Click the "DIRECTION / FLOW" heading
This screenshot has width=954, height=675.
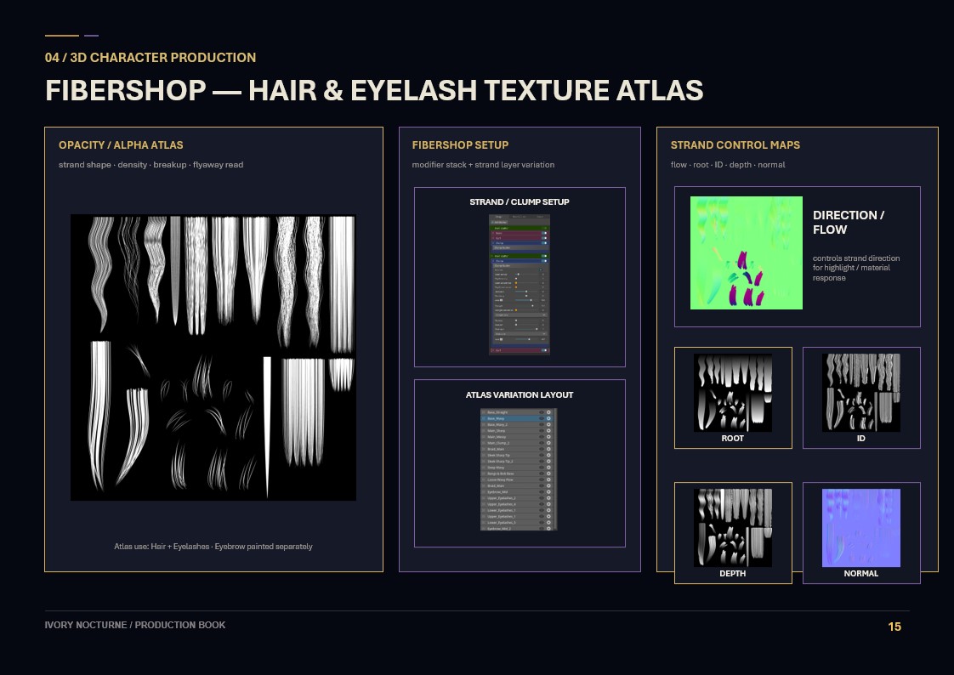[x=849, y=223]
